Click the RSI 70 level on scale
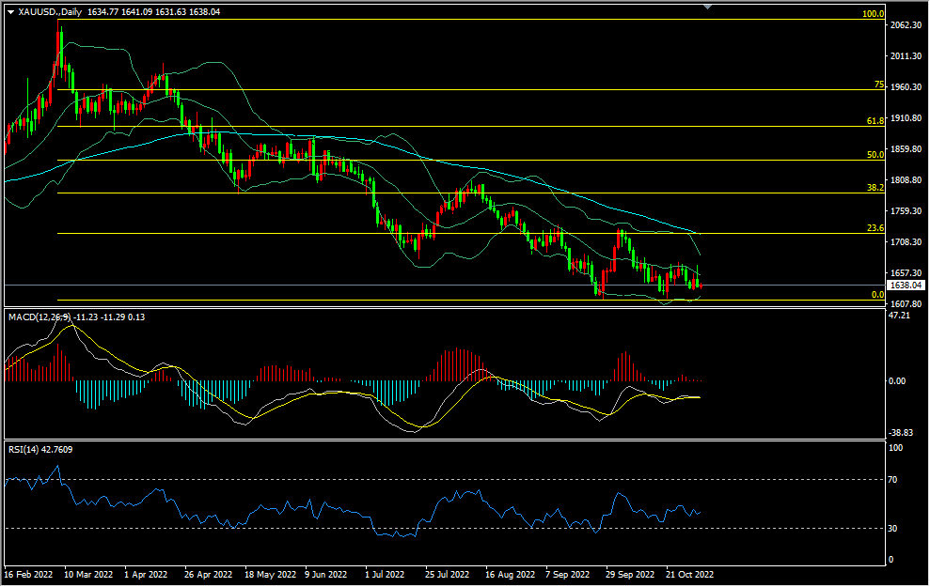 coord(893,480)
